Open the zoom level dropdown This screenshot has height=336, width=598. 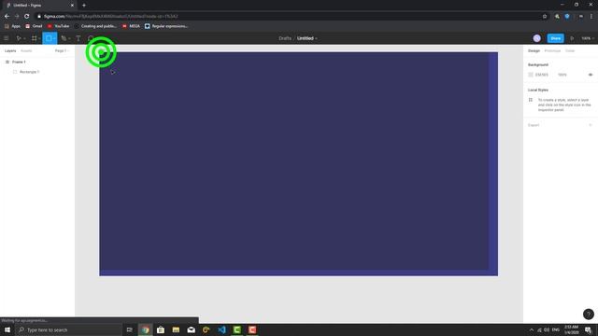588,38
